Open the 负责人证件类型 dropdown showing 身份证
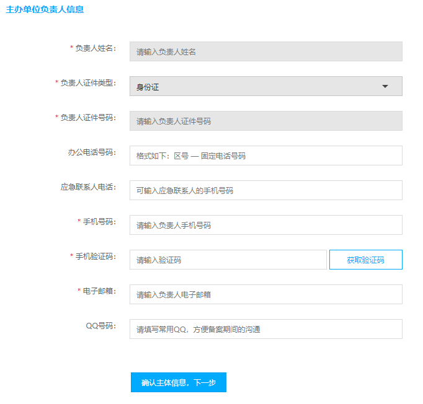The image size is (423, 404). pos(254,86)
